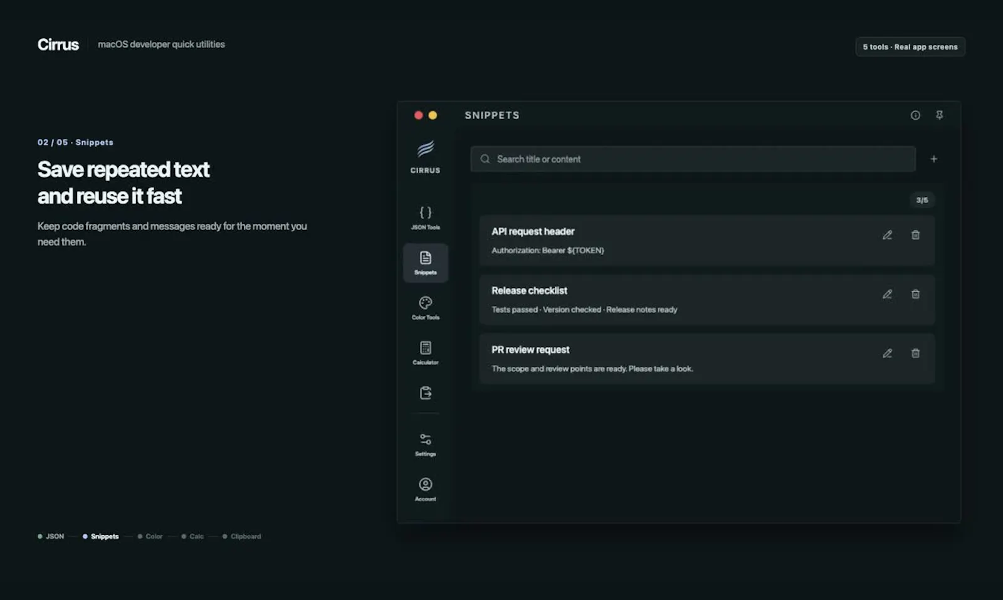Click the 'Save repeated text' headline
Image resolution: width=1003 pixels, height=600 pixels.
point(123,169)
